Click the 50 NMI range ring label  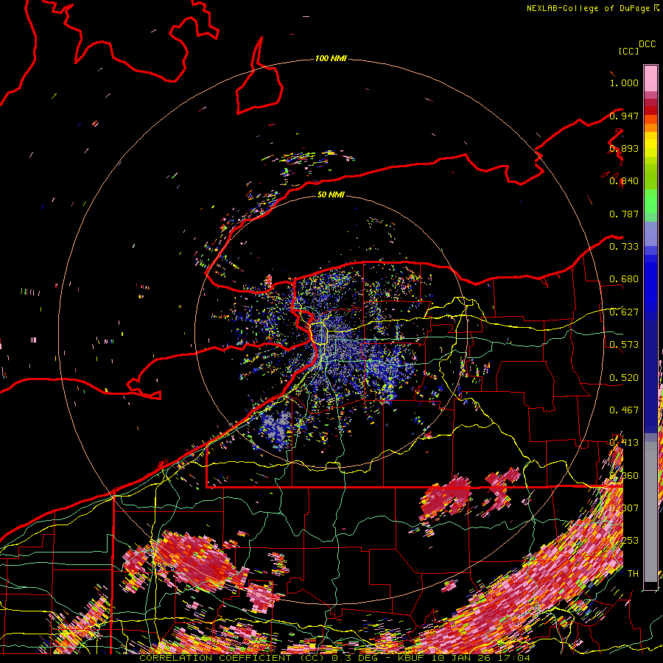tap(331, 194)
